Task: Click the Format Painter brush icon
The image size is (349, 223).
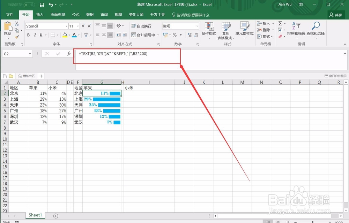Action: pyautogui.click(x=17, y=37)
